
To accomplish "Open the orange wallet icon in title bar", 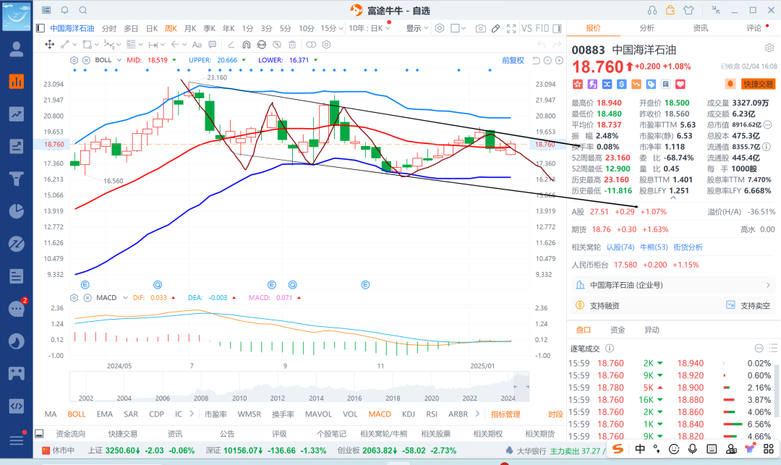I will pyautogui.click(x=670, y=10).
